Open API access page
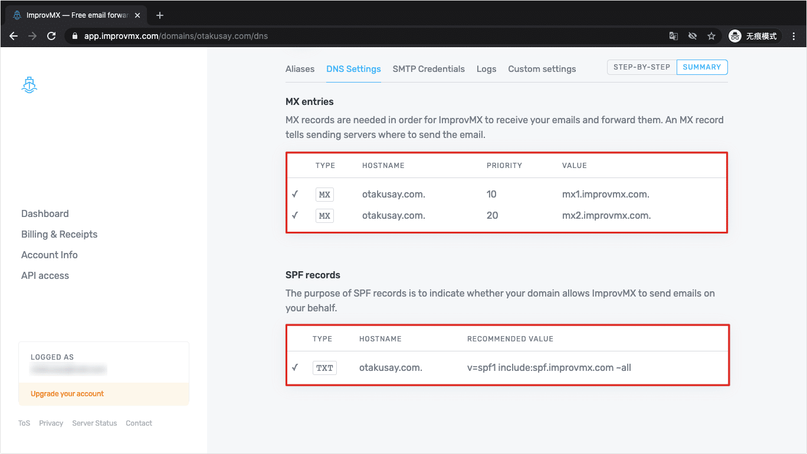The image size is (807, 454). 45,275
